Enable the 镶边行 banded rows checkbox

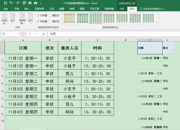(50, 16)
